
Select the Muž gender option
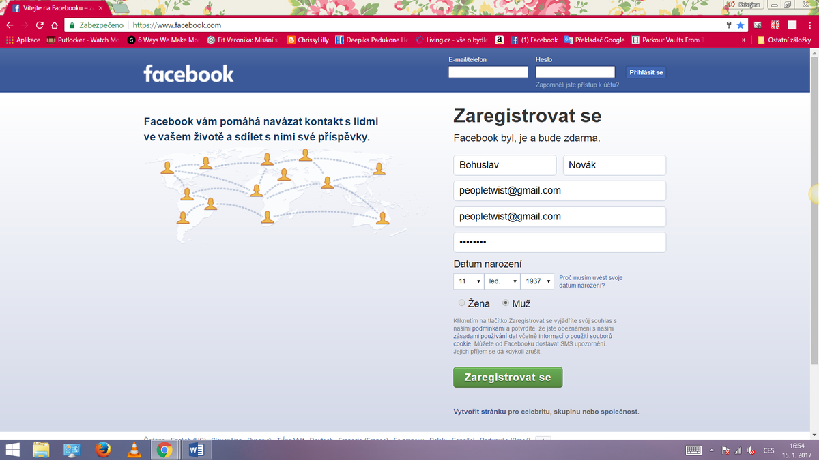pos(504,303)
